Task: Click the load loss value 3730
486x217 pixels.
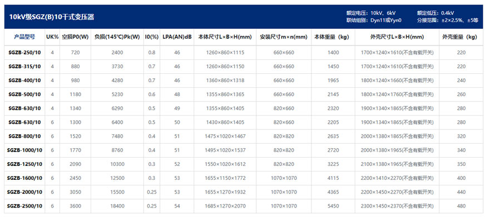Action: pyautogui.click(x=117, y=67)
